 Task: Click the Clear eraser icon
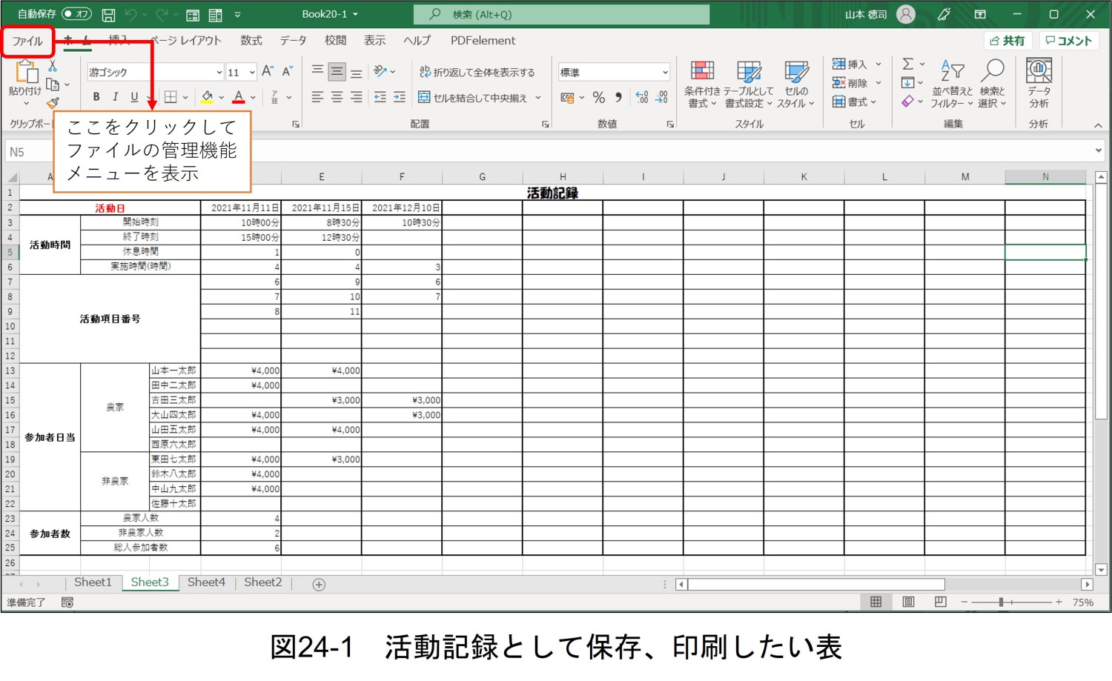pos(907,102)
